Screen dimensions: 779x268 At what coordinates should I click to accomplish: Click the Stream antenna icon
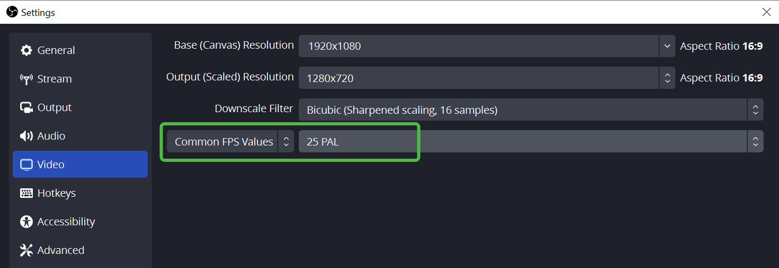pos(26,79)
